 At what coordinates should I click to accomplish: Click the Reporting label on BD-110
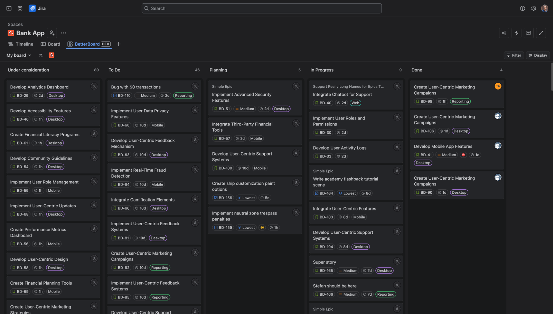pos(183,96)
